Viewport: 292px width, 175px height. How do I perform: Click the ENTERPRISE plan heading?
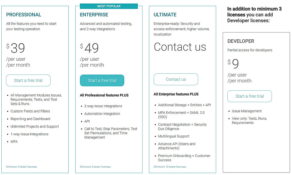(x=94, y=15)
